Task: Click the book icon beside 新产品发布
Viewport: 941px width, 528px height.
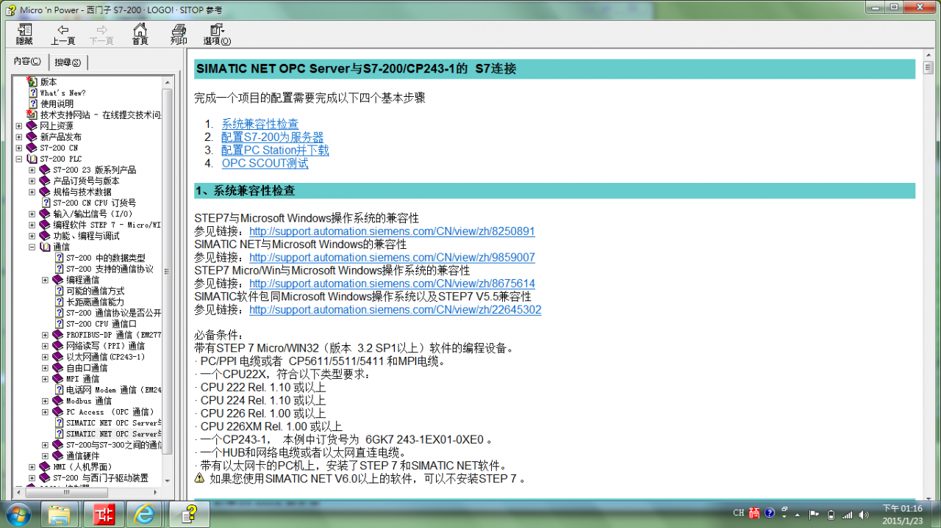Action: [x=32, y=137]
